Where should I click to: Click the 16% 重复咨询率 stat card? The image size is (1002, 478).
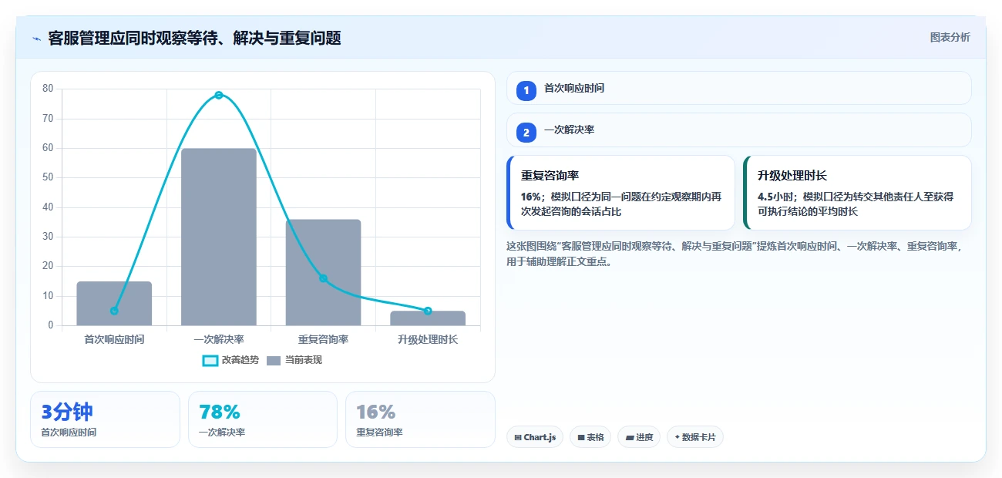(420, 419)
